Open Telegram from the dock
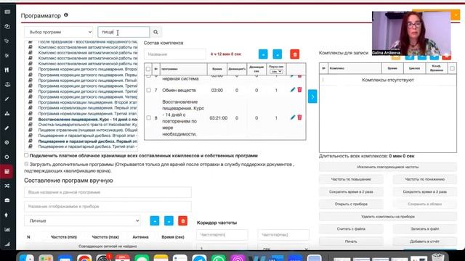The height and width of the screenshot is (261, 465). click(199, 258)
